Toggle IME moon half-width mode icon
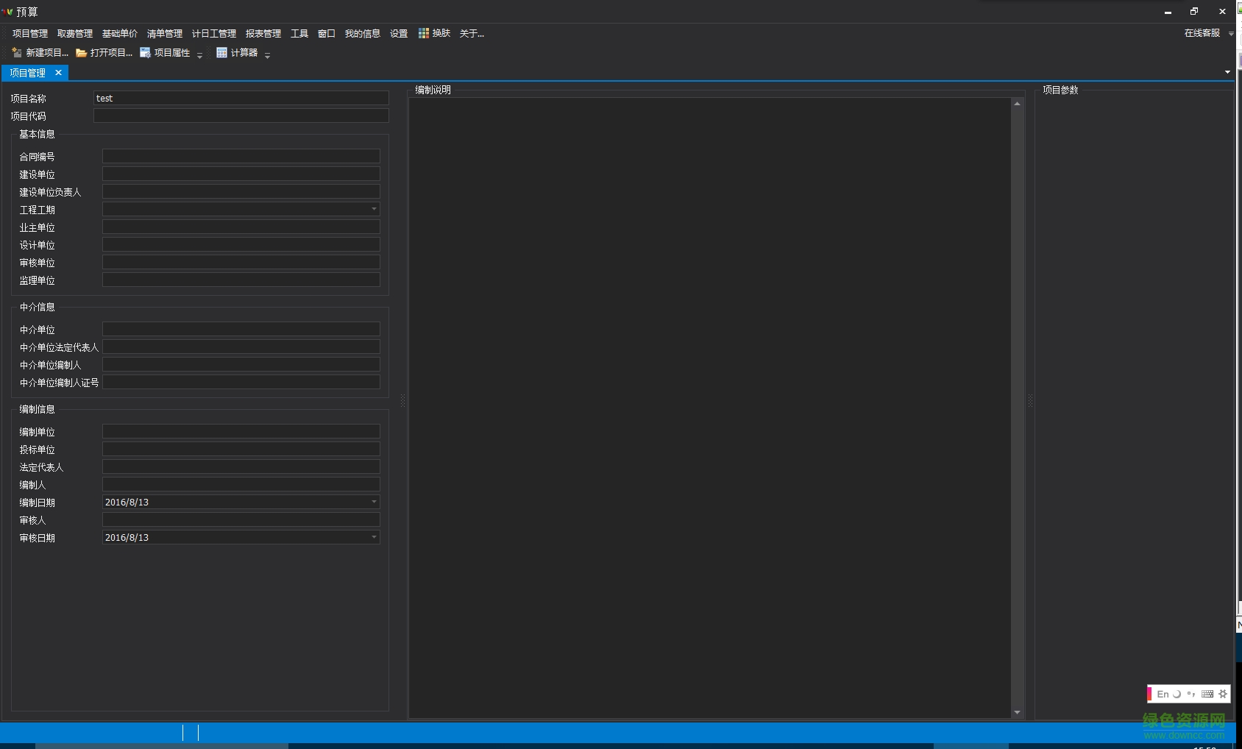This screenshot has height=749, width=1242. tap(1177, 694)
